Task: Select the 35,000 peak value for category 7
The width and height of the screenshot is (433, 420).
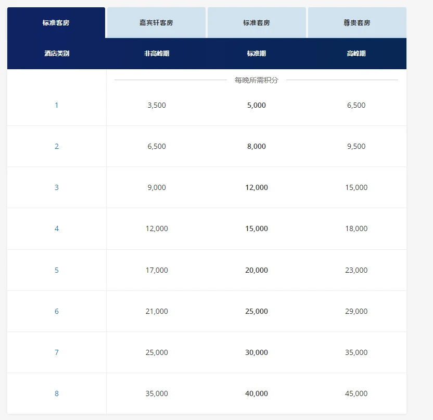Action: click(356, 352)
